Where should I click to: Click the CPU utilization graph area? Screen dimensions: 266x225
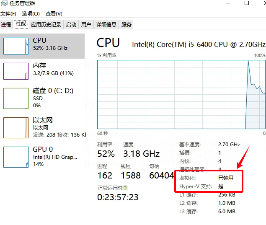(x=181, y=94)
